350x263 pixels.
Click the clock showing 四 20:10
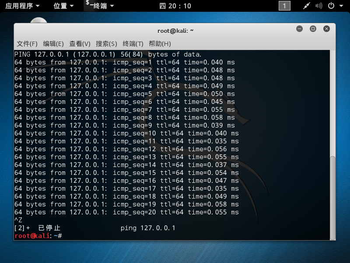[x=175, y=6]
